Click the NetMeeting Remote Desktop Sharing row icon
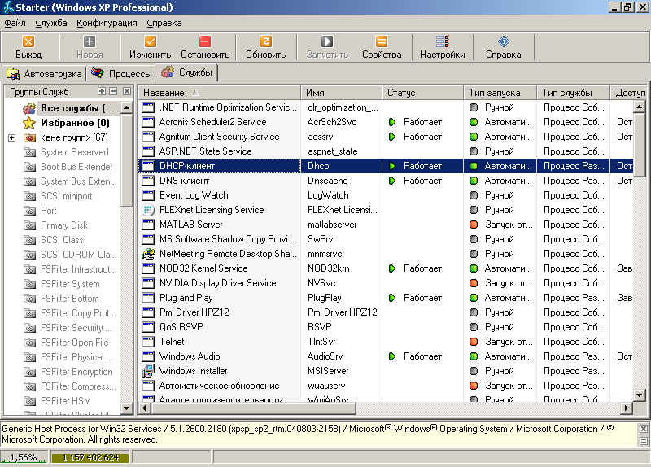Screen dimensions: 651x467 pyautogui.click(x=148, y=254)
